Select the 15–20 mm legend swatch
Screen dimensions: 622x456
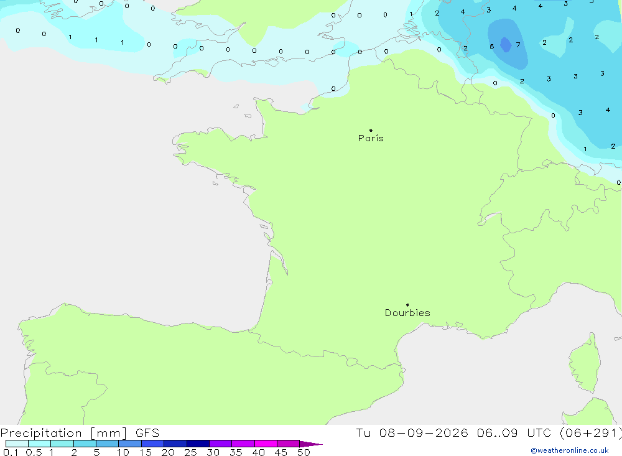point(153,444)
